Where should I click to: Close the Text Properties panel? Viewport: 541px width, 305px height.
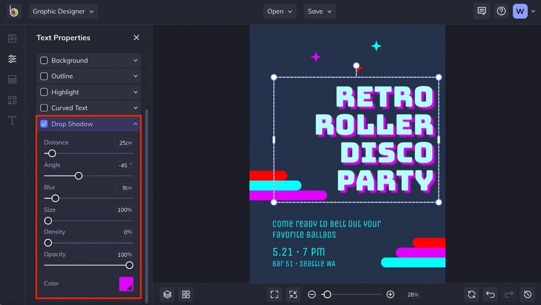coord(136,38)
